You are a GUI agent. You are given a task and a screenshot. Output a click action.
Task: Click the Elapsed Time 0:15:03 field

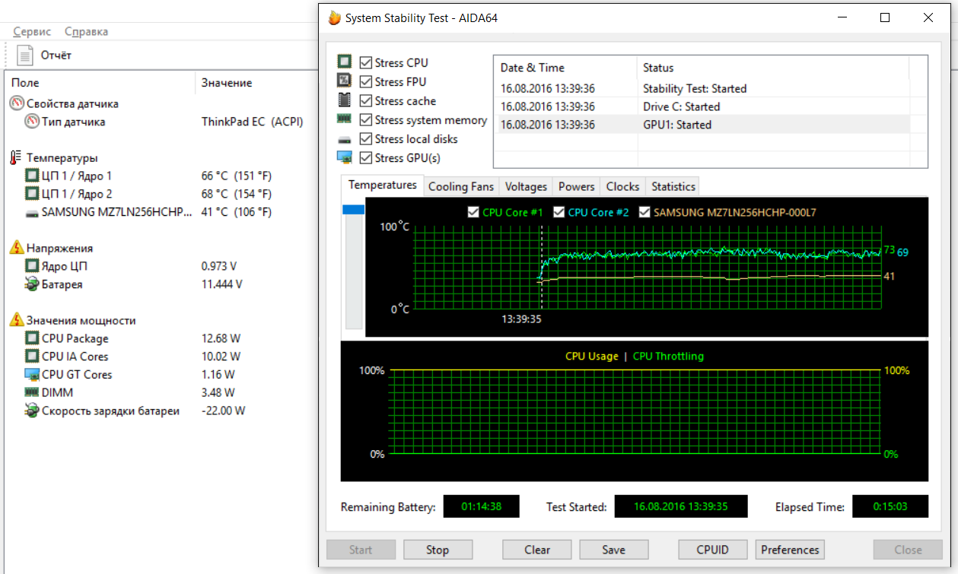[890, 506]
